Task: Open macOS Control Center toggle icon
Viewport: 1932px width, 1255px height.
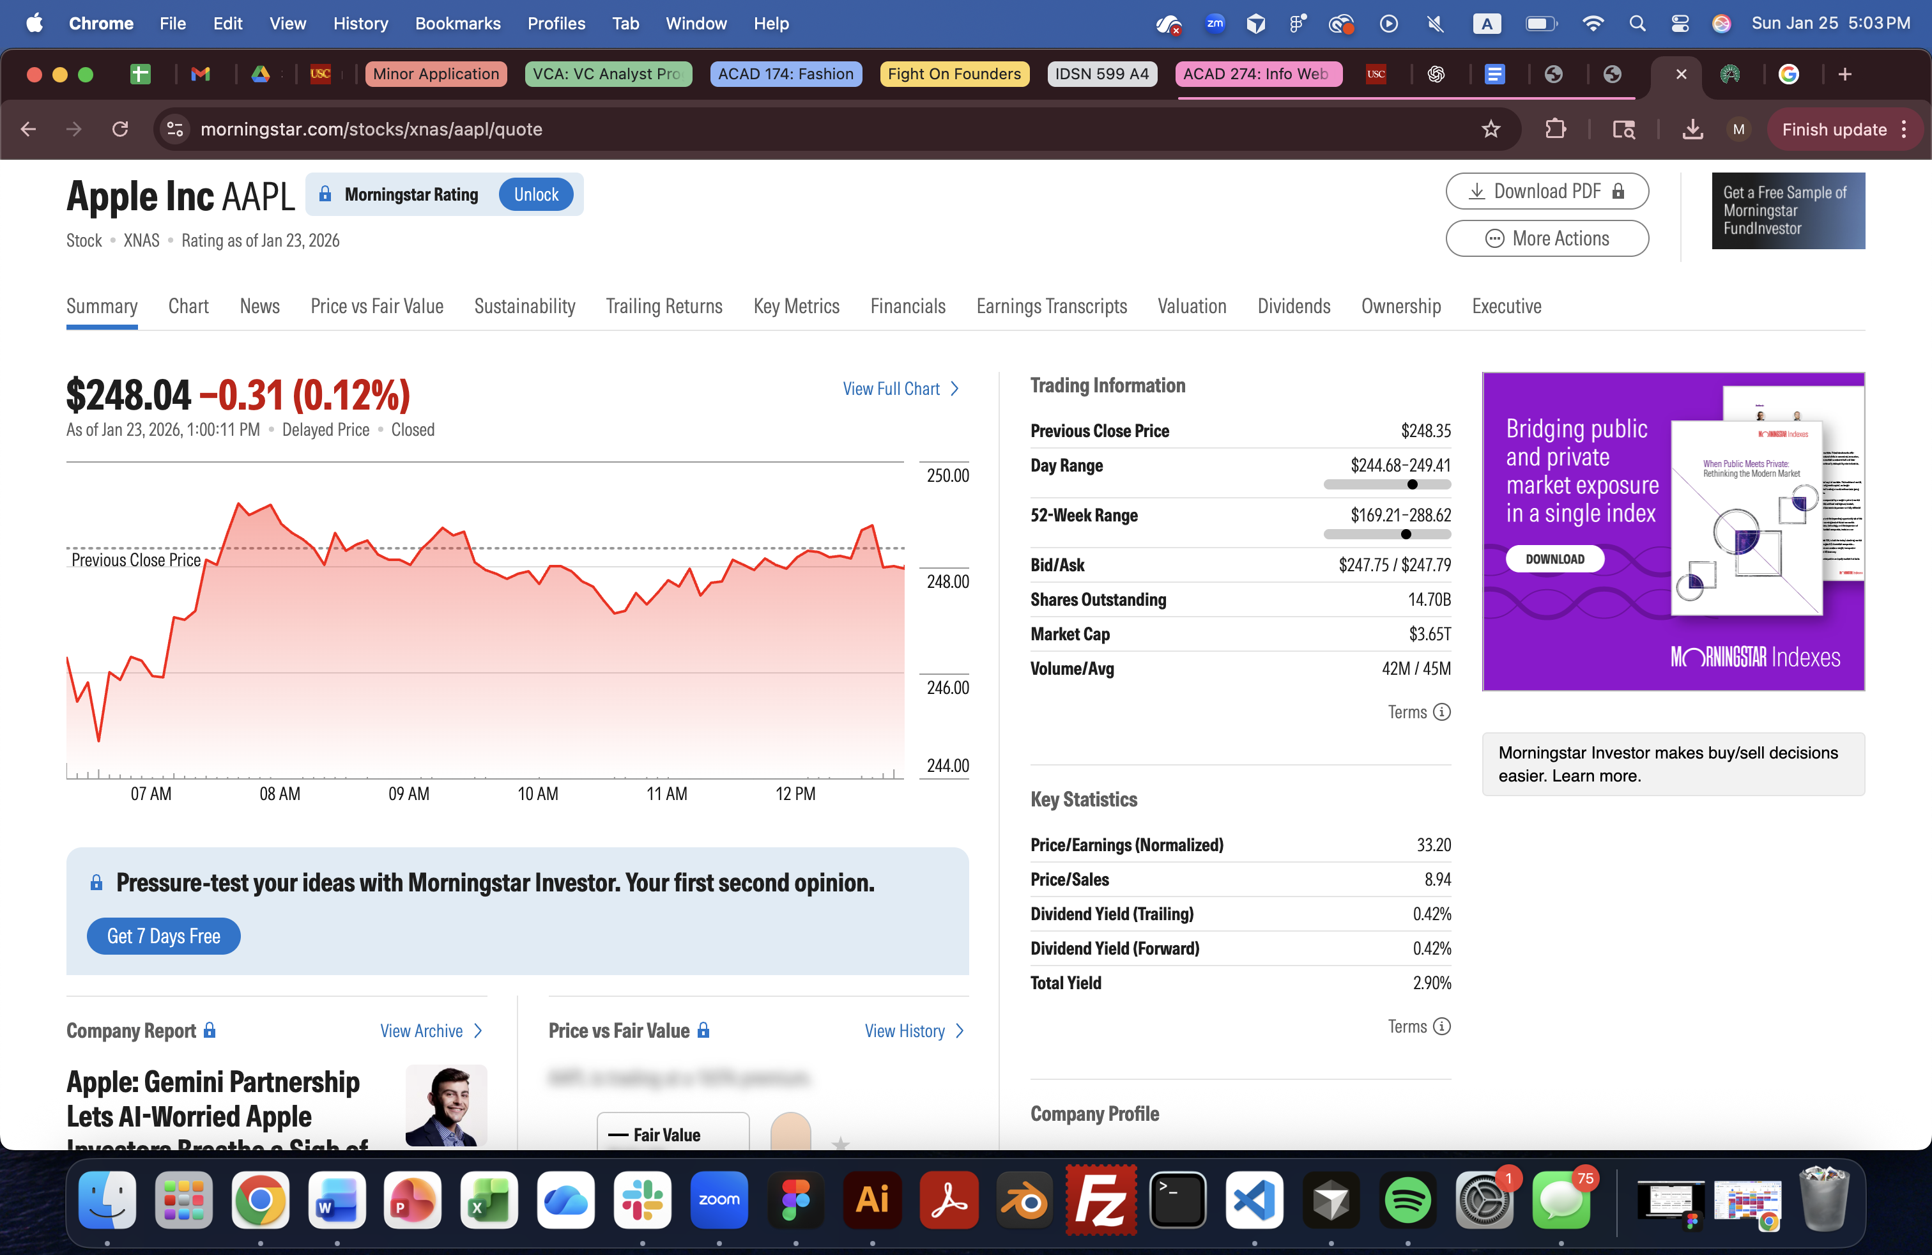Action: 1680,24
